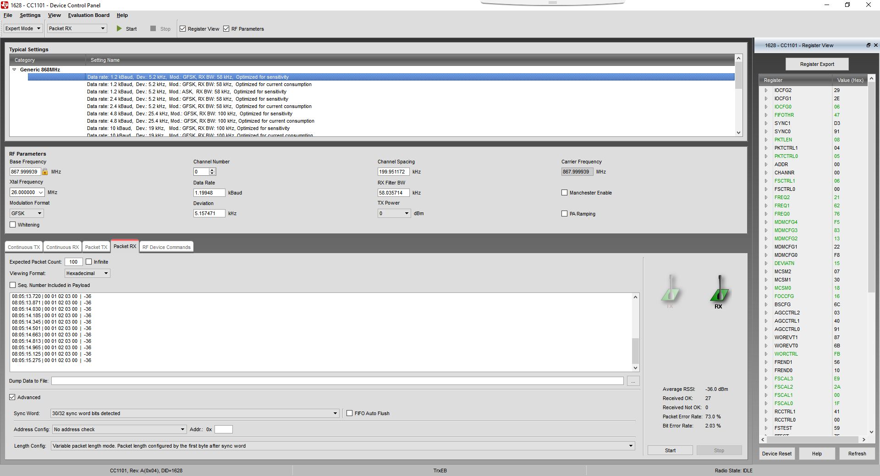The height and width of the screenshot is (476, 880).
Task: Switch to the RF Device Commands tab
Action: [166, 247]
